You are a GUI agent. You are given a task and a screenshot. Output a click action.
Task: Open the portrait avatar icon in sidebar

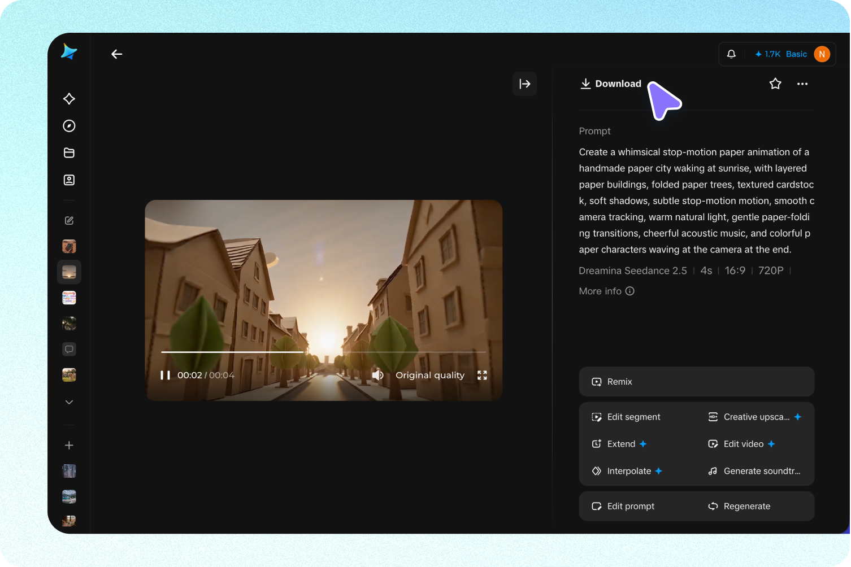[x=69, y=180]
